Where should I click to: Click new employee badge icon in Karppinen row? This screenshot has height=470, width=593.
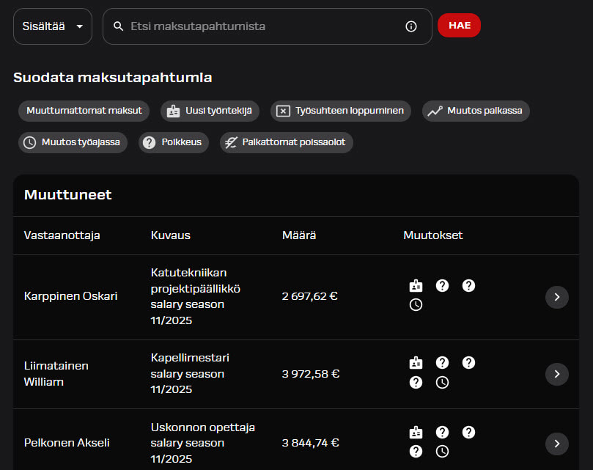pyautogui.click(x=416, y=286)
